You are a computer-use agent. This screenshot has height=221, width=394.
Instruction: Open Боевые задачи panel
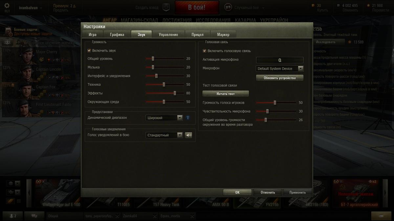pos(29,31)
